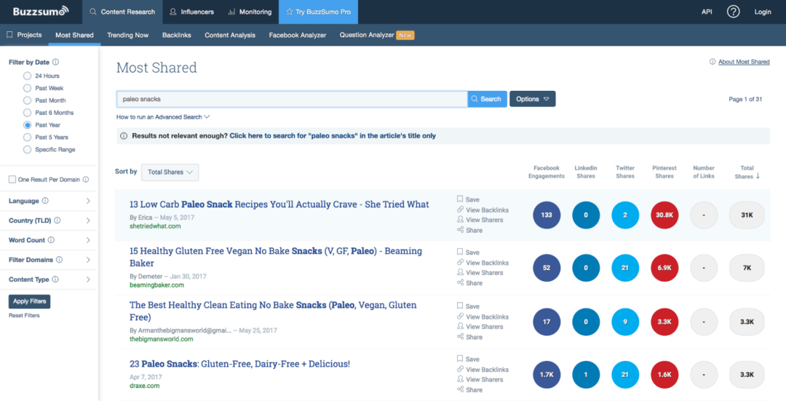Click the red 30.8K Pinterest Shares circle
The height and width of the screenshot is (401, 786).
(664, 215)
